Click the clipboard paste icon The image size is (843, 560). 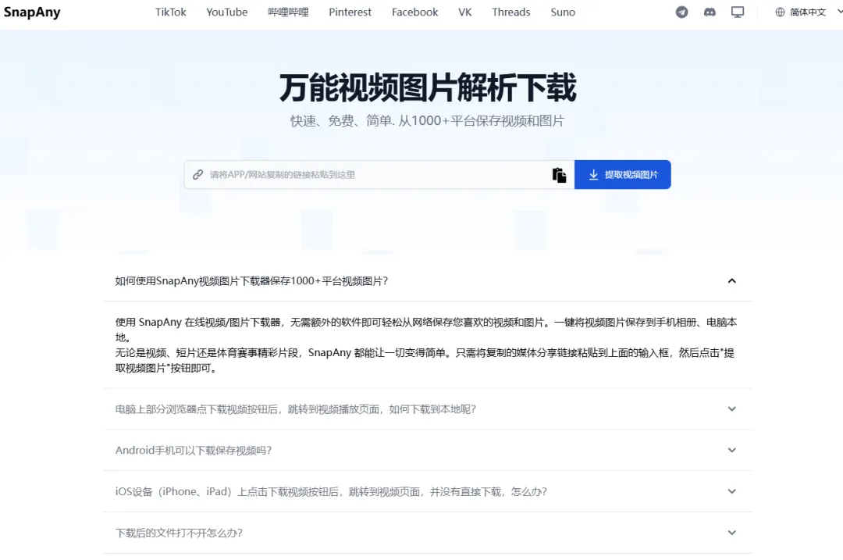click(x=559, y=175)
